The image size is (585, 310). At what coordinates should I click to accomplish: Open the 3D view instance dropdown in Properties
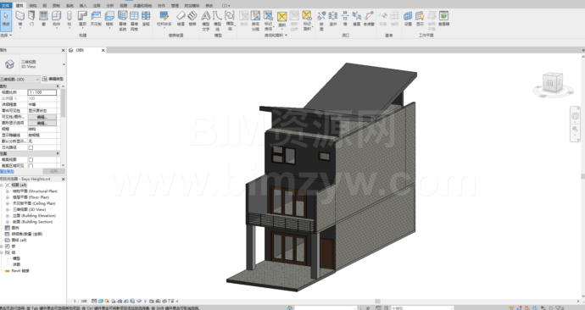pyautogui.click(x=20, y=79)
